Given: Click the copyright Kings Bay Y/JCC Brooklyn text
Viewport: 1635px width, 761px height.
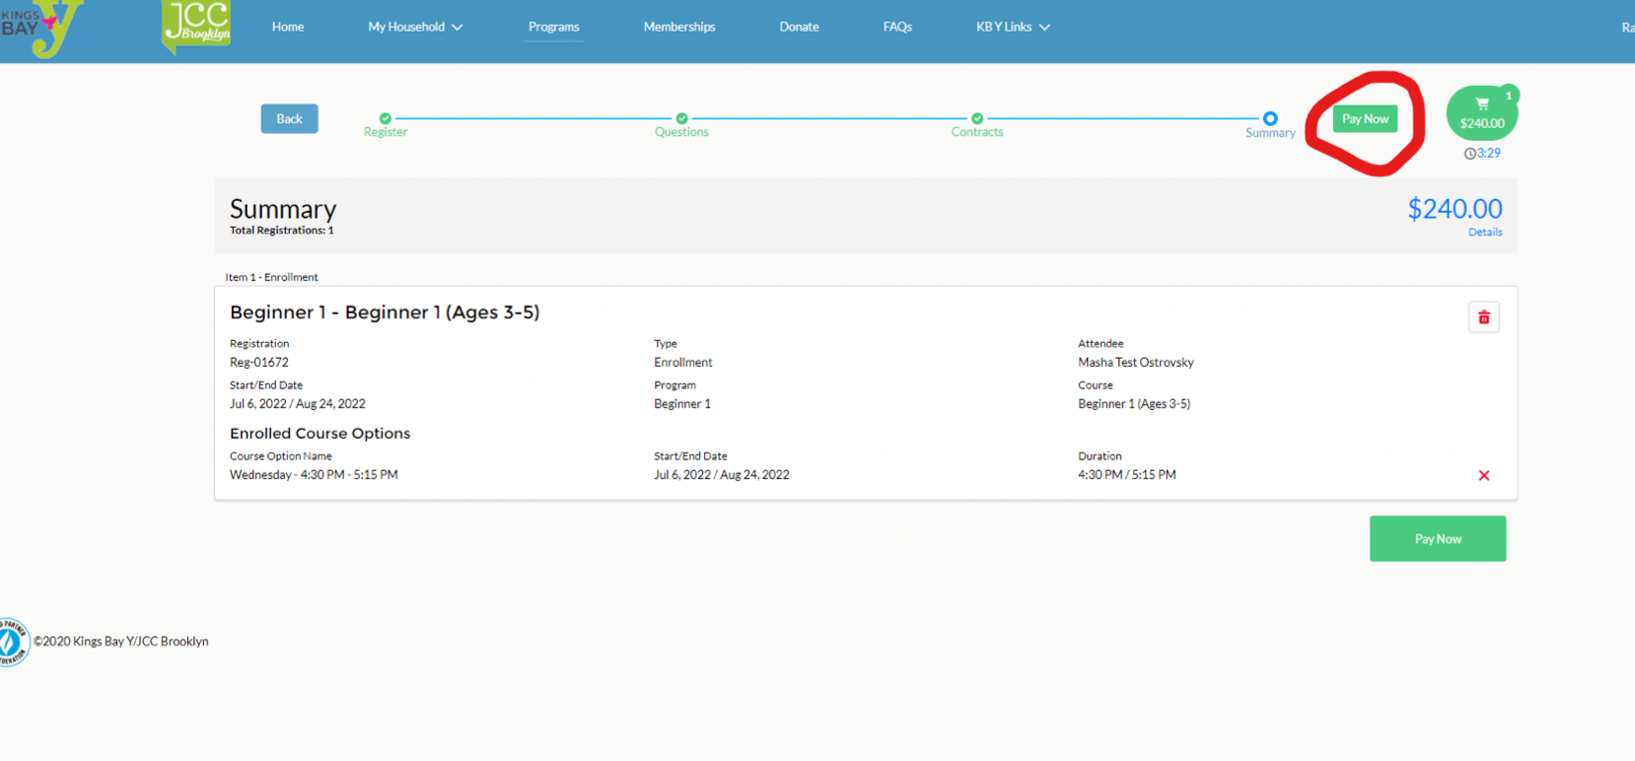Looking at the screenshot, I should pyautogui.click(x=121, y=642).
